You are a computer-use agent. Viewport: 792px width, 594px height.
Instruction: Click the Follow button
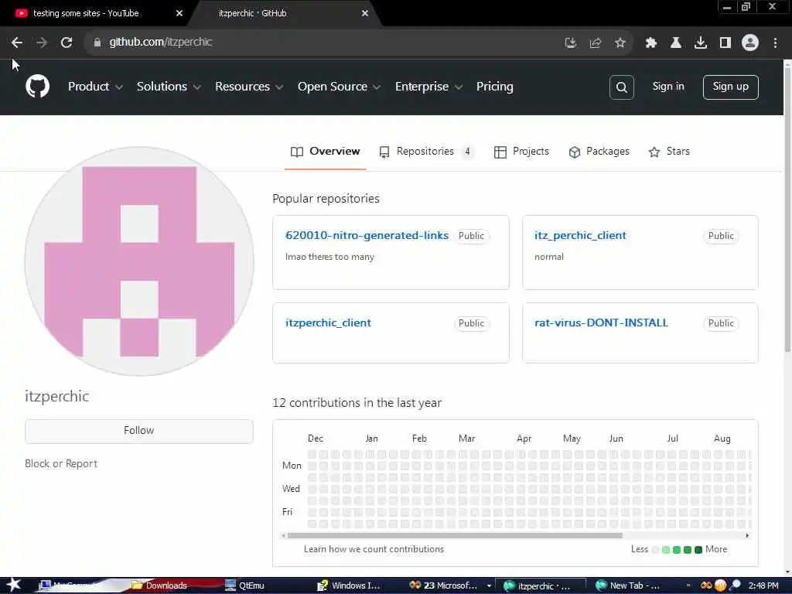[x=139, y=431]
